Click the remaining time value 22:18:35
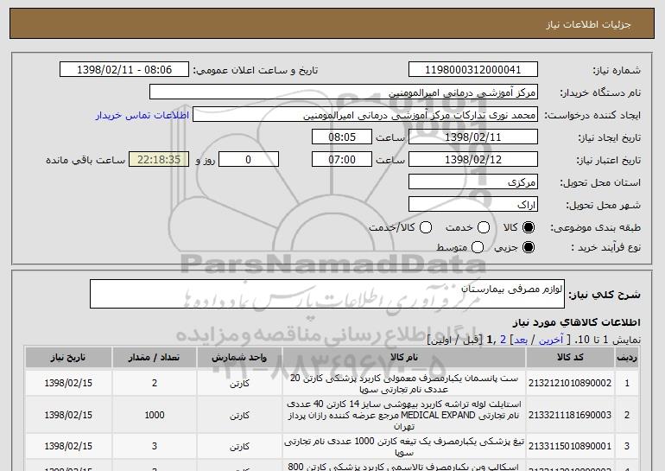665x471 pixels. 159,160
